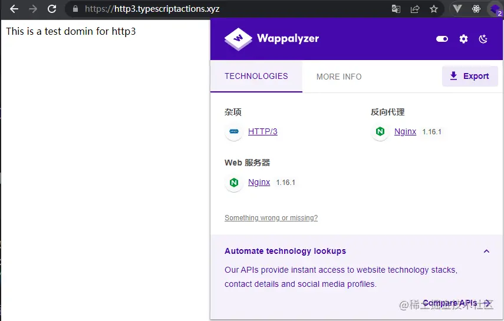This screenshot has width=504, height=321.
Task: Click the browser forward arrow
Action: coord(33,9)
